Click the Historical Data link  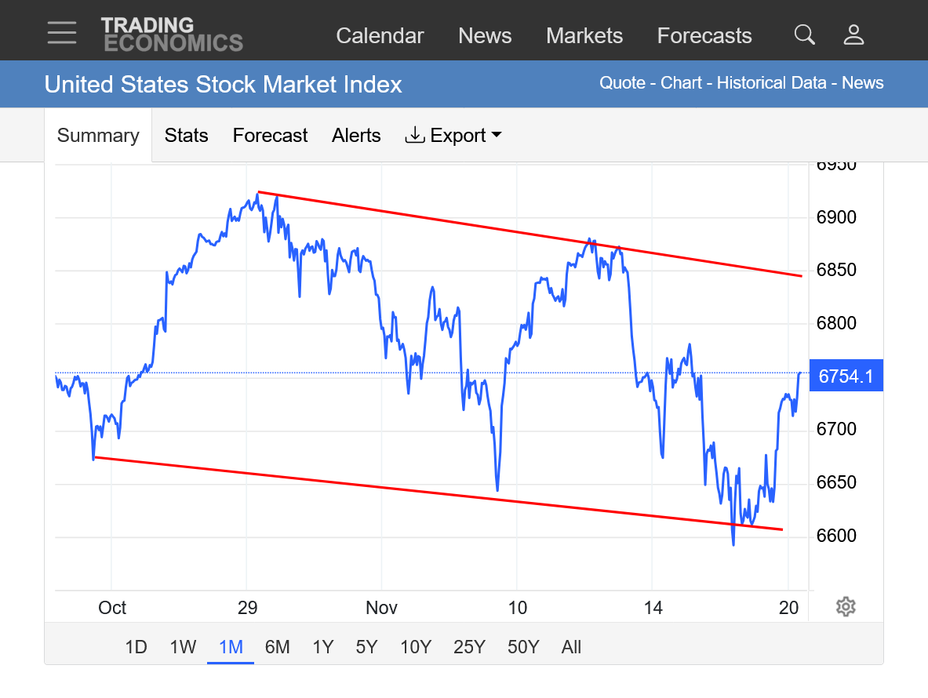click(x=772, y=83)
